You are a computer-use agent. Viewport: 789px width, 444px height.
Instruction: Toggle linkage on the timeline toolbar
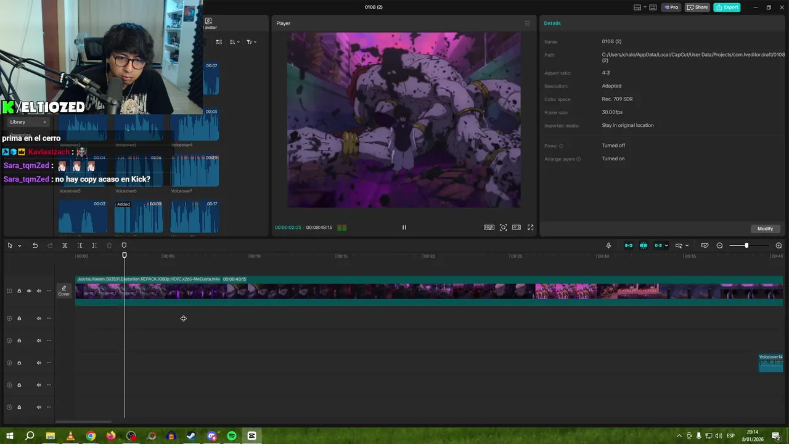tap(658, 245)
